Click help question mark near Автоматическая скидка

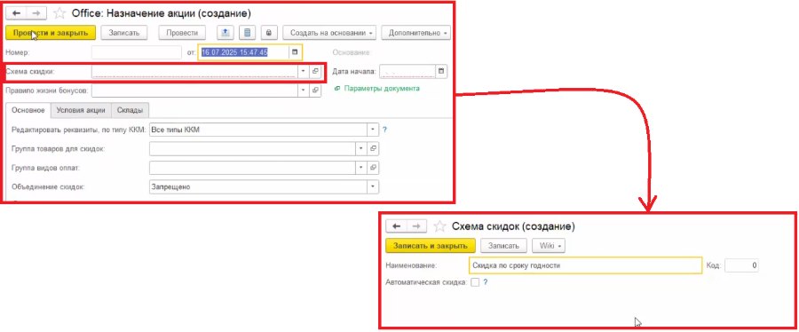(x=486, y=282)
